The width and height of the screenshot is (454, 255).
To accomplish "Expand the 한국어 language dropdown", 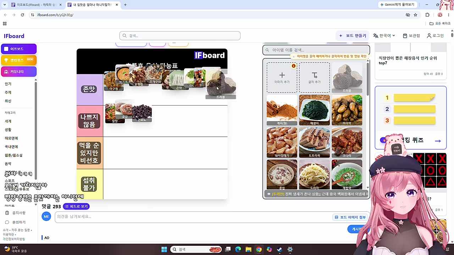I will coord(384,36).
